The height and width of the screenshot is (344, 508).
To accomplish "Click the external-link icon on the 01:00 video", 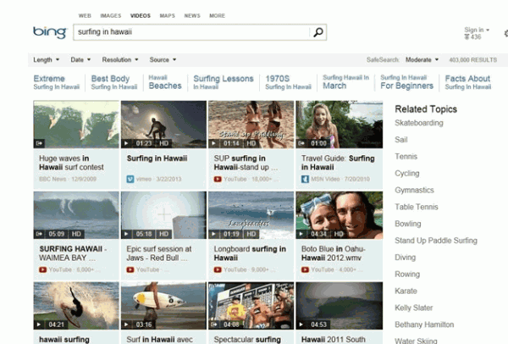I will point(301,143).
